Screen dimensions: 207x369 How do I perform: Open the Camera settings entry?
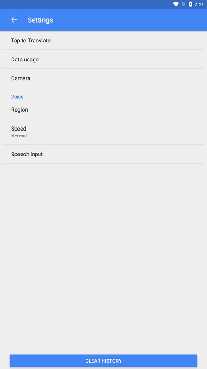tap(103, 78)
